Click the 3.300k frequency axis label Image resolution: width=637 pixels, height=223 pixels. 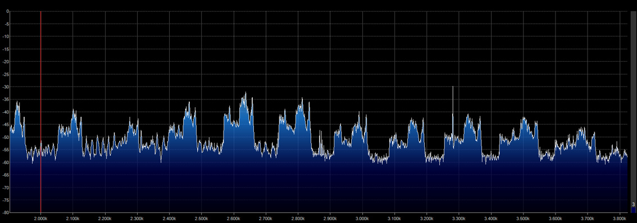coord(459,219)
